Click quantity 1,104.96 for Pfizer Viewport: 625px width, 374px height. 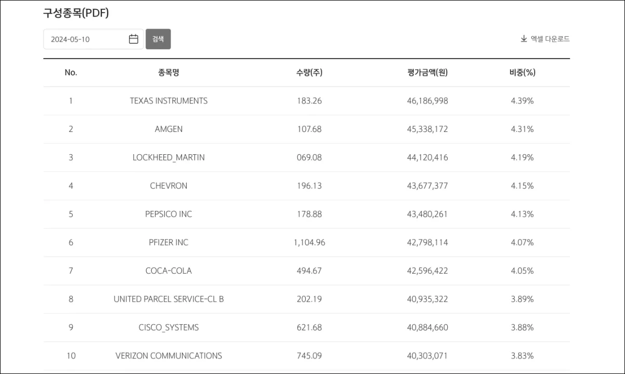pyautogui.click(x=309, y=243)
